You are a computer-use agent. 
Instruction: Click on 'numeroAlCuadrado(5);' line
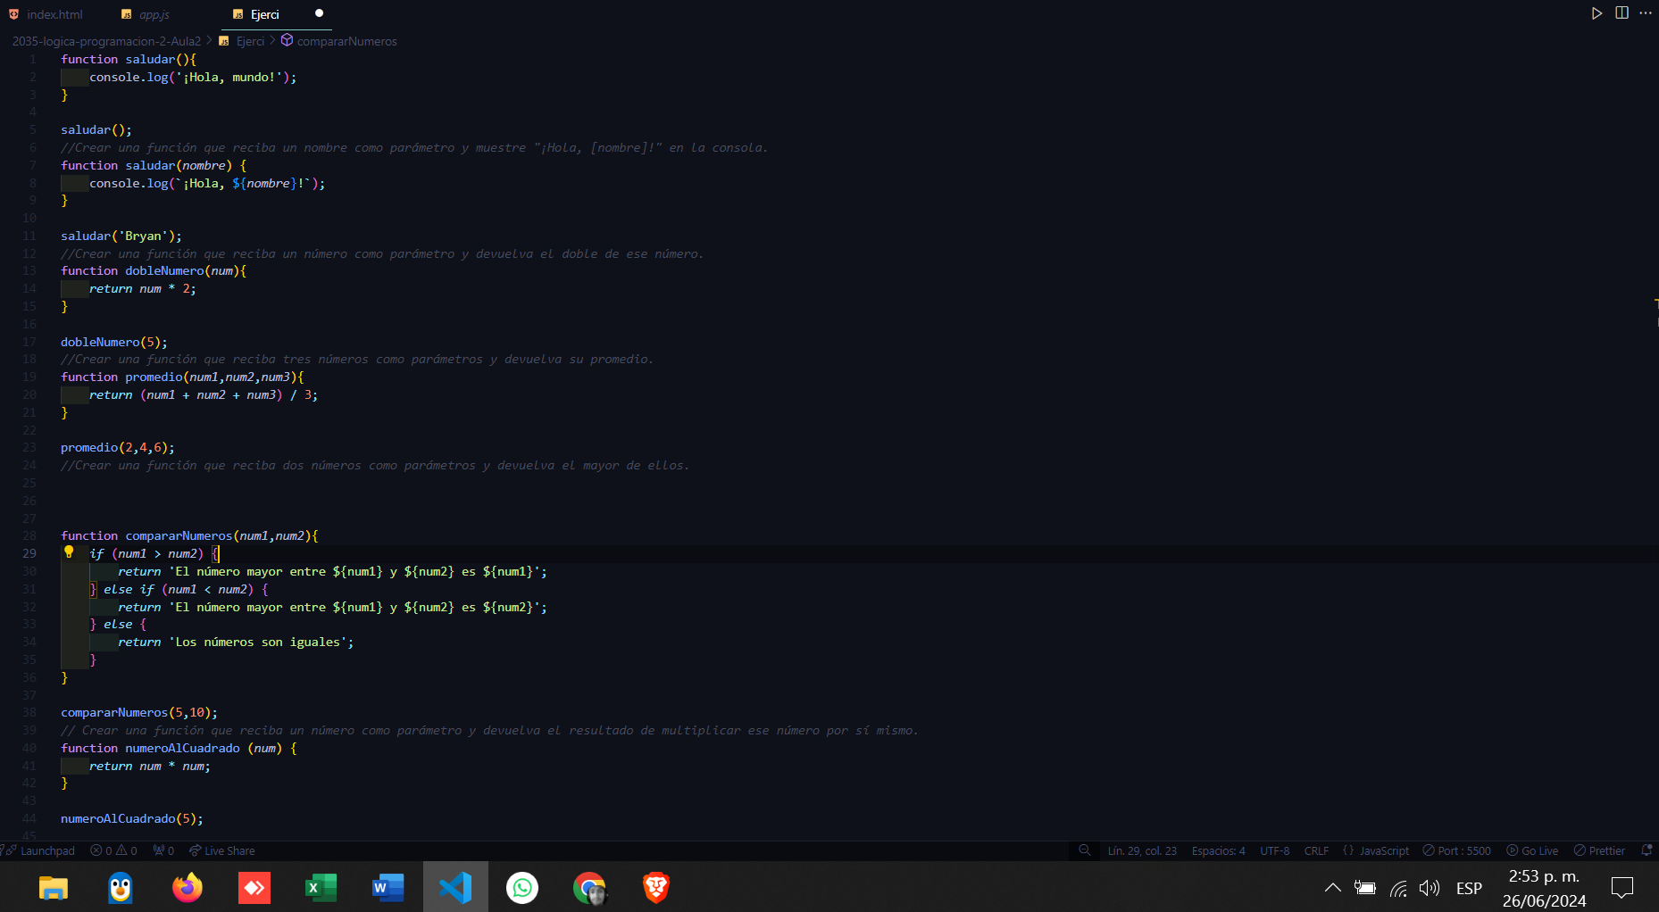pos(132,818)
